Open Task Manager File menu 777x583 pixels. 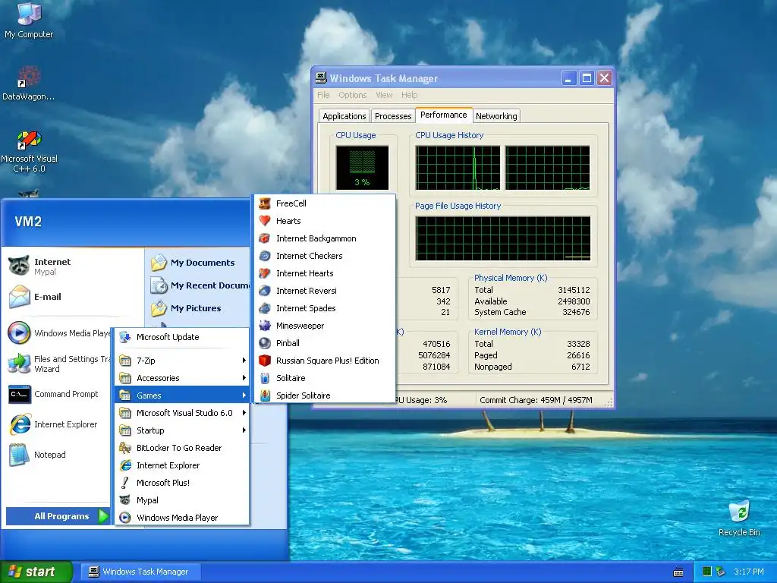coord(323,95)
